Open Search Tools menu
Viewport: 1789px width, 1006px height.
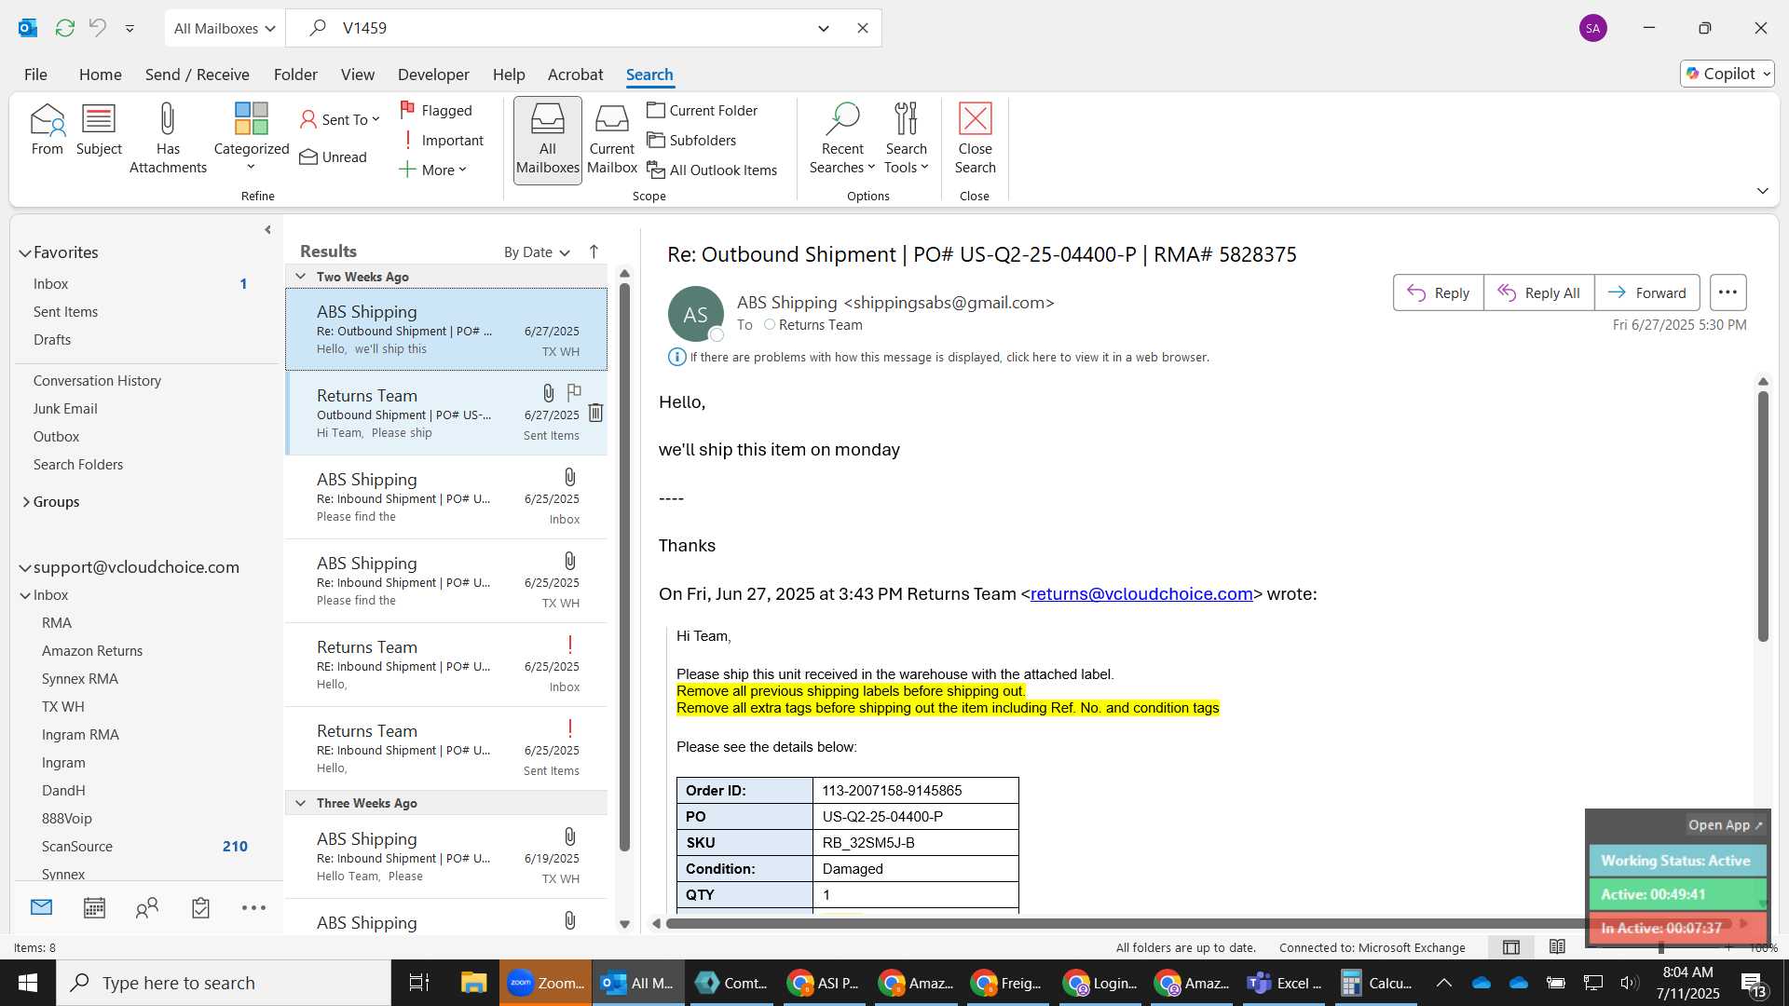906,138
